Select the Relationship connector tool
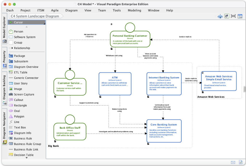Screen dimensions: 246x166 click(x=19, y=48)
